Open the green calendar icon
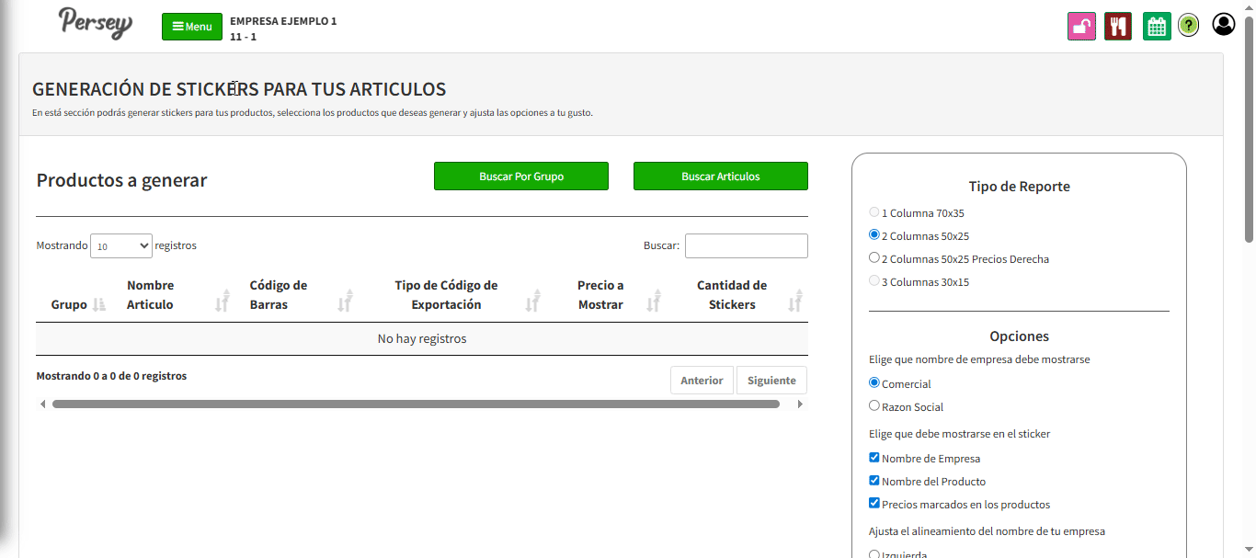 pyautogui.click(x=1157, y=26)
